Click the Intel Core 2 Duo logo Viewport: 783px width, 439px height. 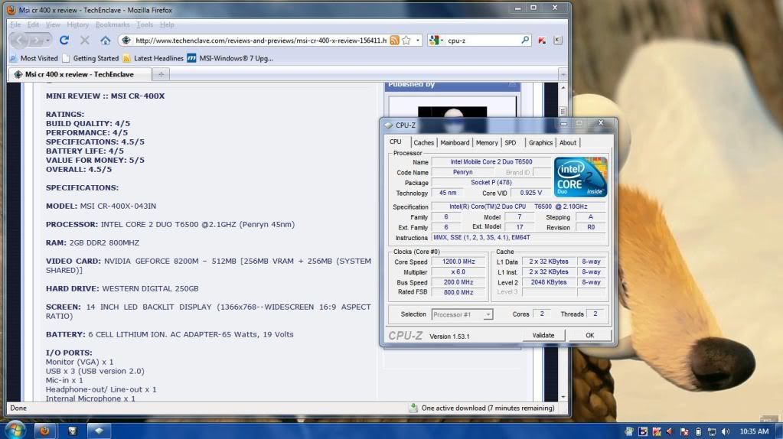coord(580,177)
